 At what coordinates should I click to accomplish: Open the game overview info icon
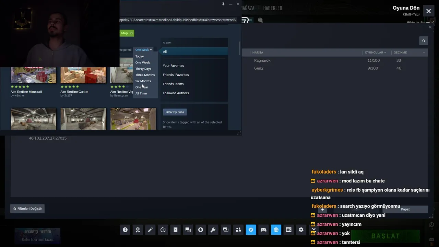(125, 230)
